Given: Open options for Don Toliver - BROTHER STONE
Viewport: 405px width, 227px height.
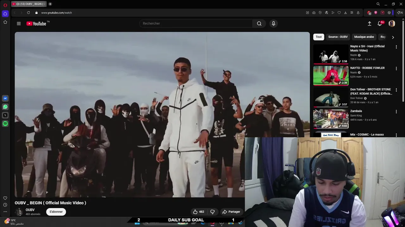Looking at the screenshot, I should point(396,90).
